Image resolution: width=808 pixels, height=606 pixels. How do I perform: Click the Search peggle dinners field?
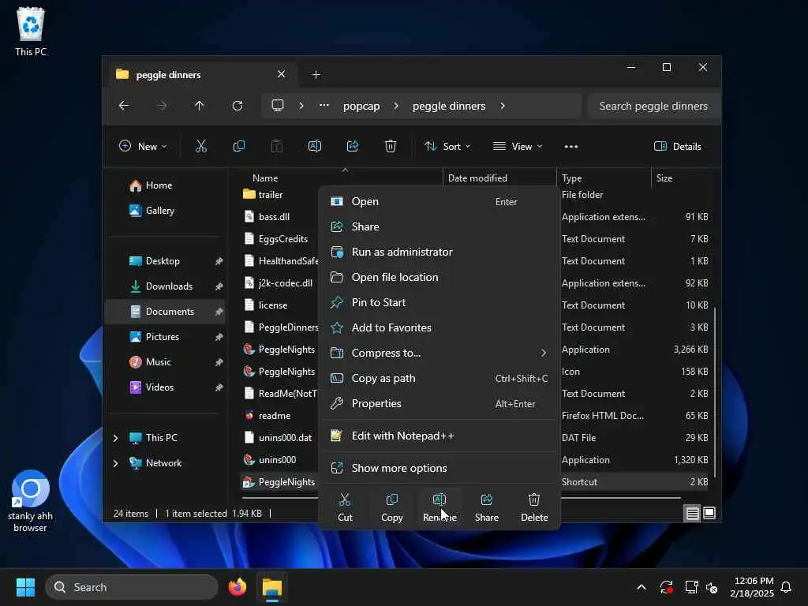coord(653,106)
